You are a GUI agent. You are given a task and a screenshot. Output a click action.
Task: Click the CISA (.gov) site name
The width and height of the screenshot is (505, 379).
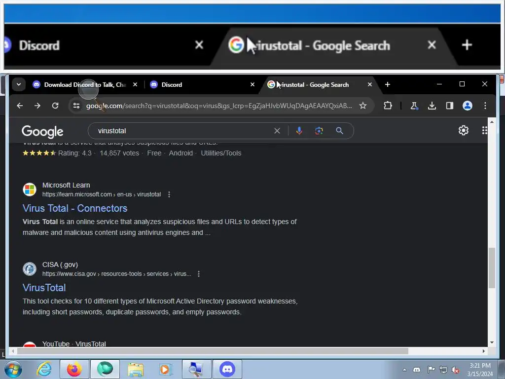click(60, 265)
